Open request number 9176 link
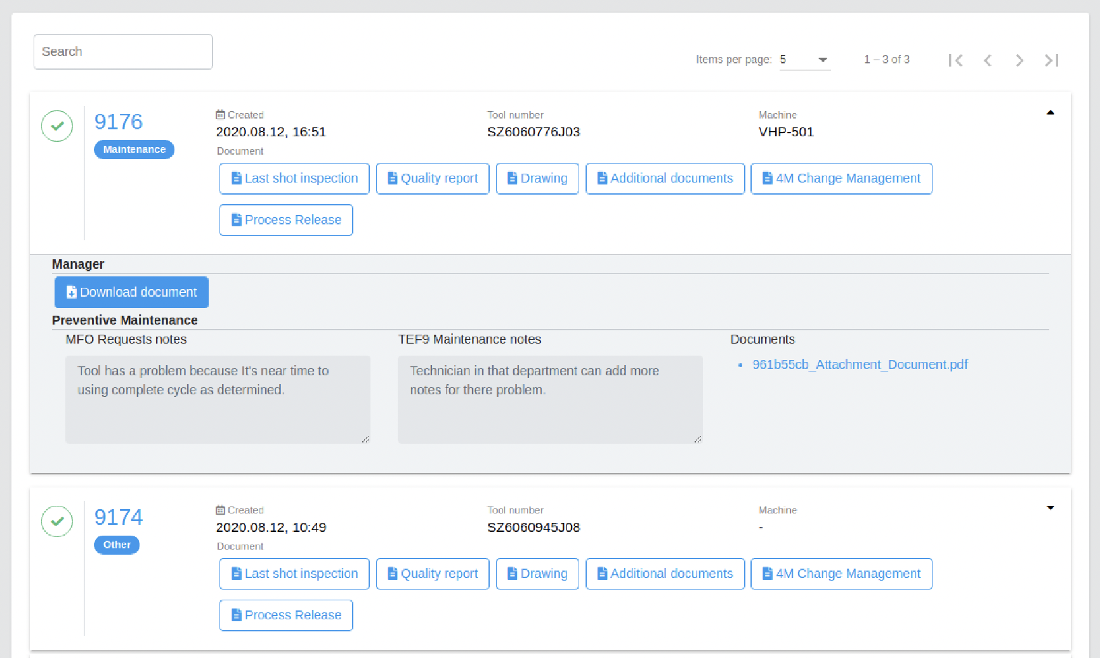Viewport: 1100px width, 658px height. coord(119,122)
